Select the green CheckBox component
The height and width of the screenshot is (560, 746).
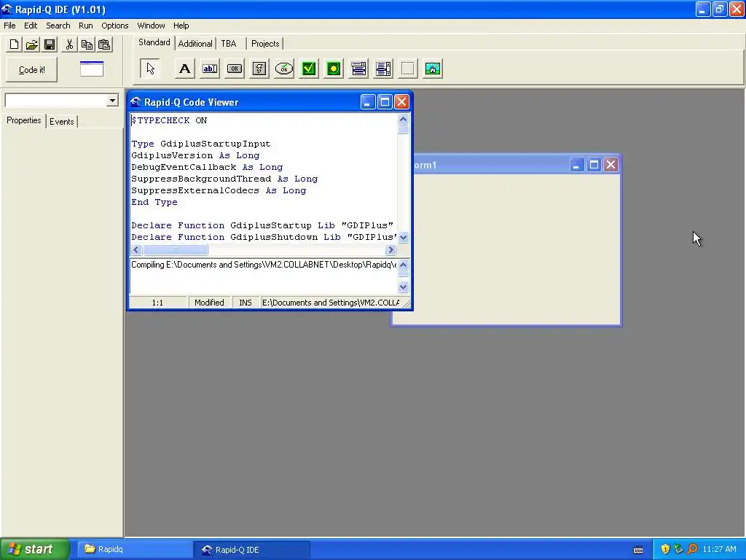(309, 69)
